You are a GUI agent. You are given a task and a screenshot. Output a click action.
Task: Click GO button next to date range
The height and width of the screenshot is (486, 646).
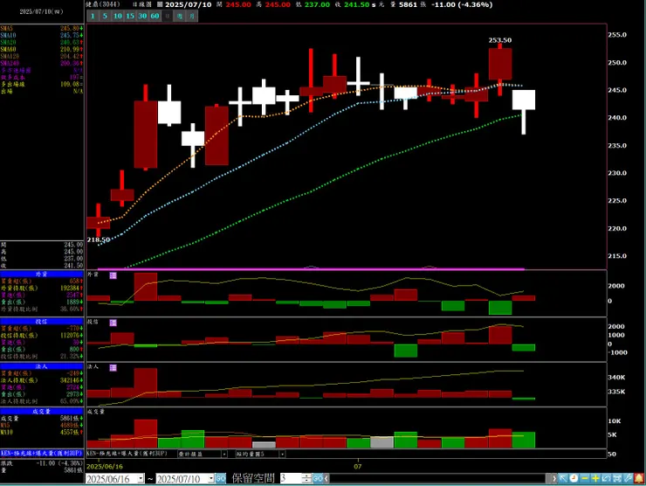pyautogui.click(x=220, y=479)
